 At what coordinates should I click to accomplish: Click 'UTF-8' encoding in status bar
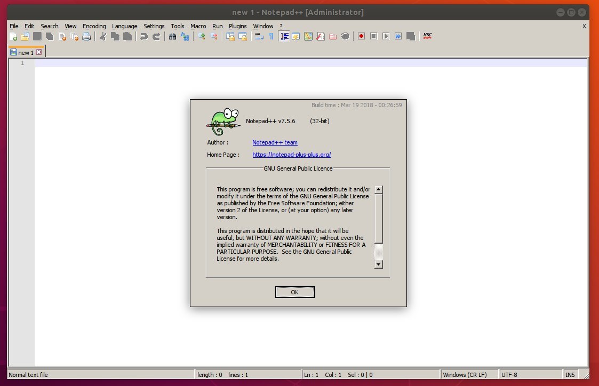point(509,375)
